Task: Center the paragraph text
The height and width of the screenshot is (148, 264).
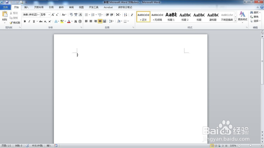Action: pos(91,21)
